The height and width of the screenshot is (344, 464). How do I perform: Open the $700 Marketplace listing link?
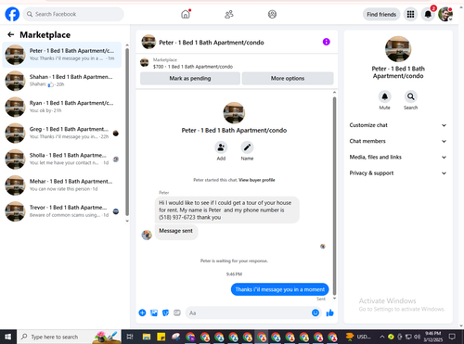coord(193,67)
